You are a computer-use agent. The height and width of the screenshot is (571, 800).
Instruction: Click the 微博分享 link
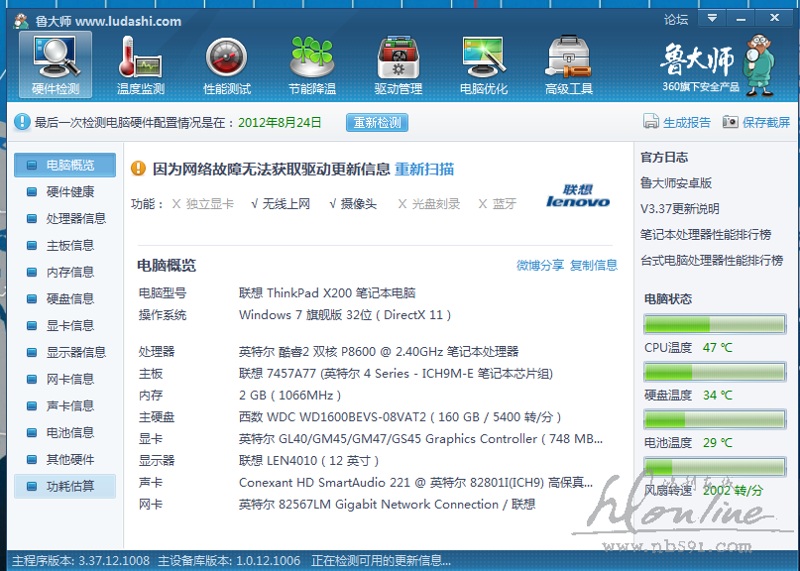(540, 266)
